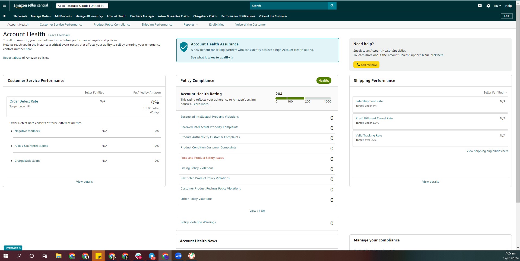Switch to the Eligibilities tab
Screen dimensions: 520x261
tap(217, 24)
